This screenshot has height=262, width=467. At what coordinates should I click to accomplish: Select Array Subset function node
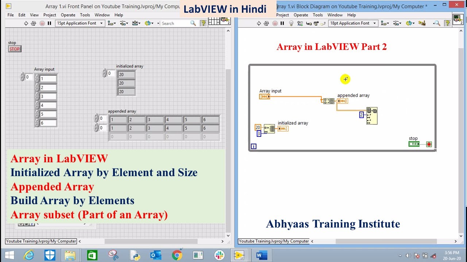coord(372,116)
